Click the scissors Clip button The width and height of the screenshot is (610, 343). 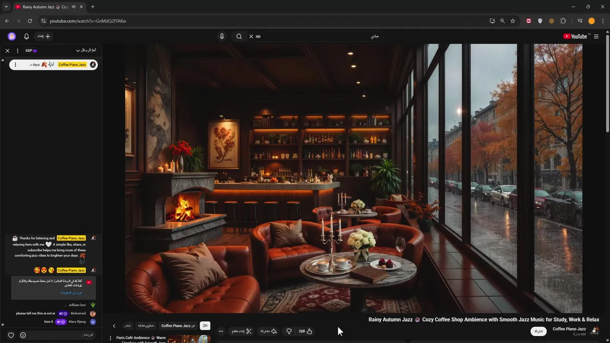point(242,331)
